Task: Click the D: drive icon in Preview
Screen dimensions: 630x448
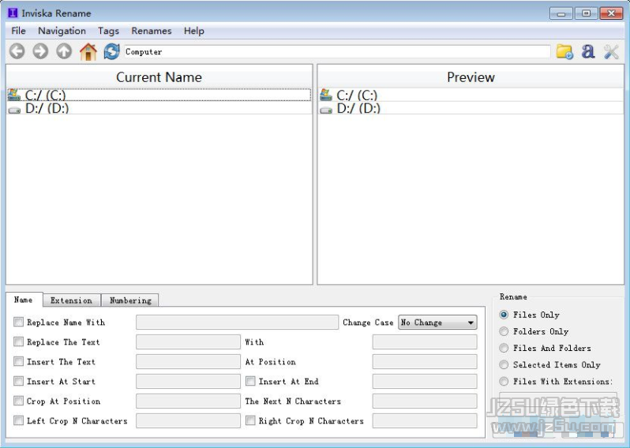Action: [326, 109]
